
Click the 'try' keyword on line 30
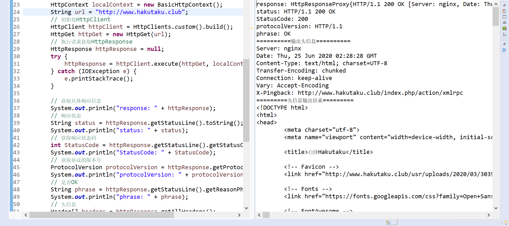click(x=56, y=56)
